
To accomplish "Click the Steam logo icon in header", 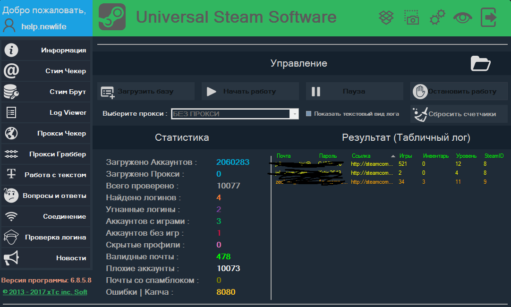I will [112, 17].
